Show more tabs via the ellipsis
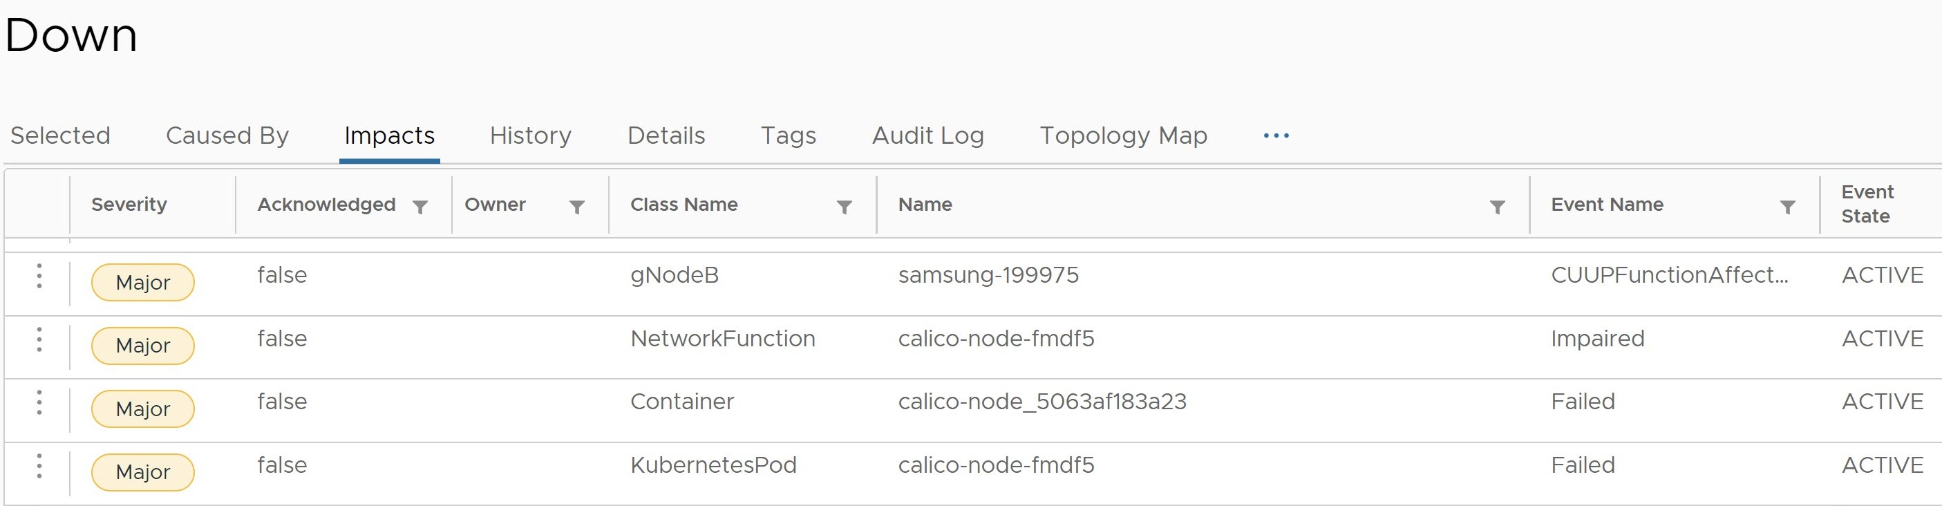 (1276, 135)
